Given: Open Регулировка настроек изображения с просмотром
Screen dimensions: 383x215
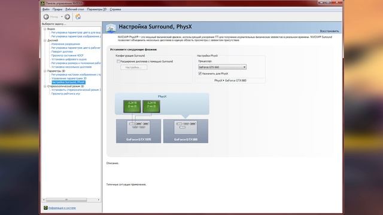Looking at the screenshot, I should (76, 75).
